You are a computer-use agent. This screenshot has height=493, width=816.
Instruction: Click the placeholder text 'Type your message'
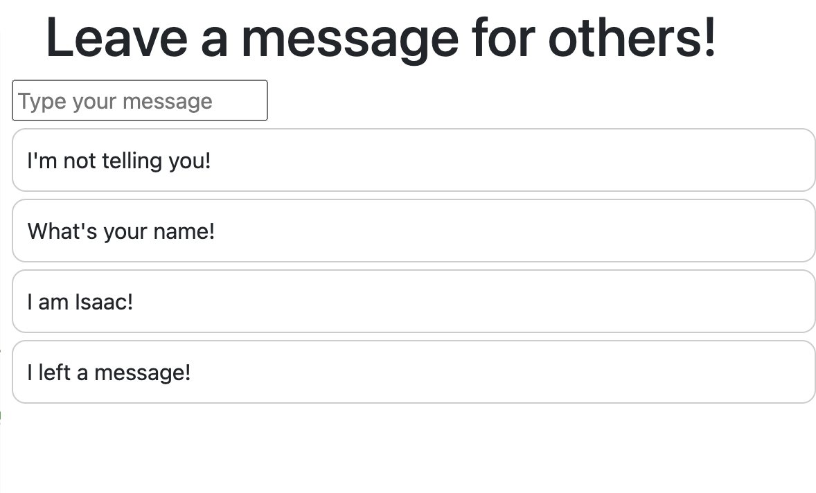pos(115,101)
